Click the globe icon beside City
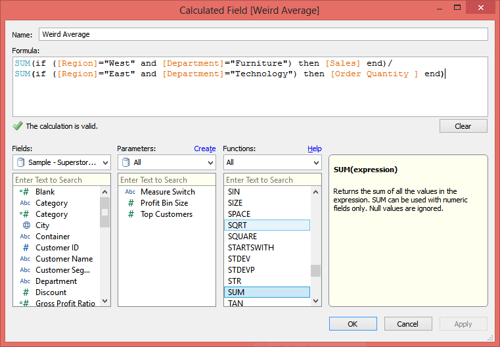The width and height of the screenshot is (500, 347). tap(25, 225)
